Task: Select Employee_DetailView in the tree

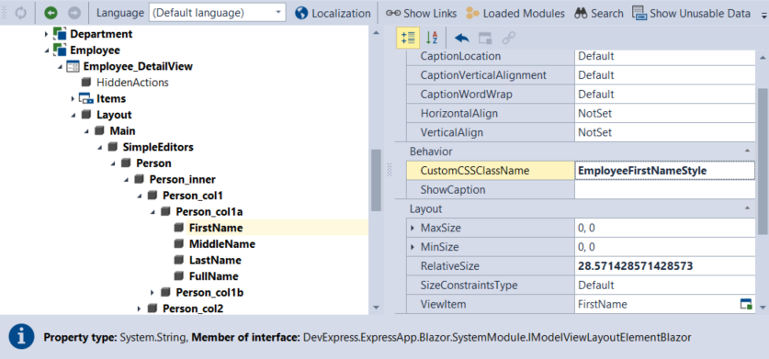Action: 138,67
